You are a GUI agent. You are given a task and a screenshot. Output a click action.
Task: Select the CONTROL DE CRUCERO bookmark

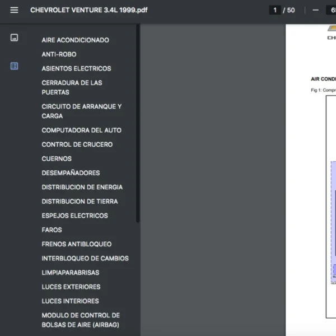(77, 144)
